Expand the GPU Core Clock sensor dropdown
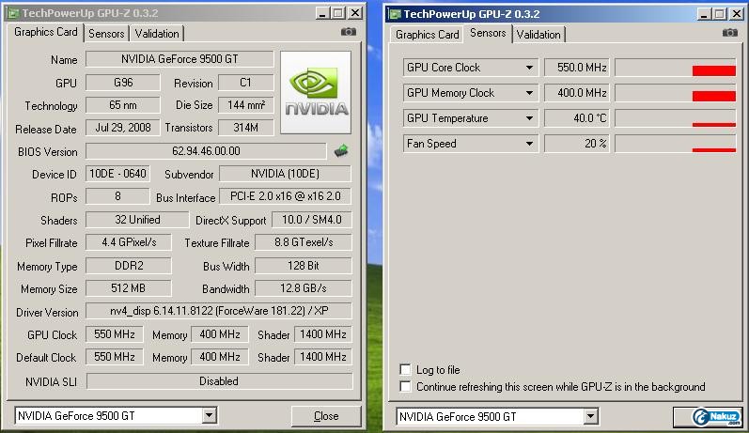The image size is (749, 433). (x=529, y=68)
